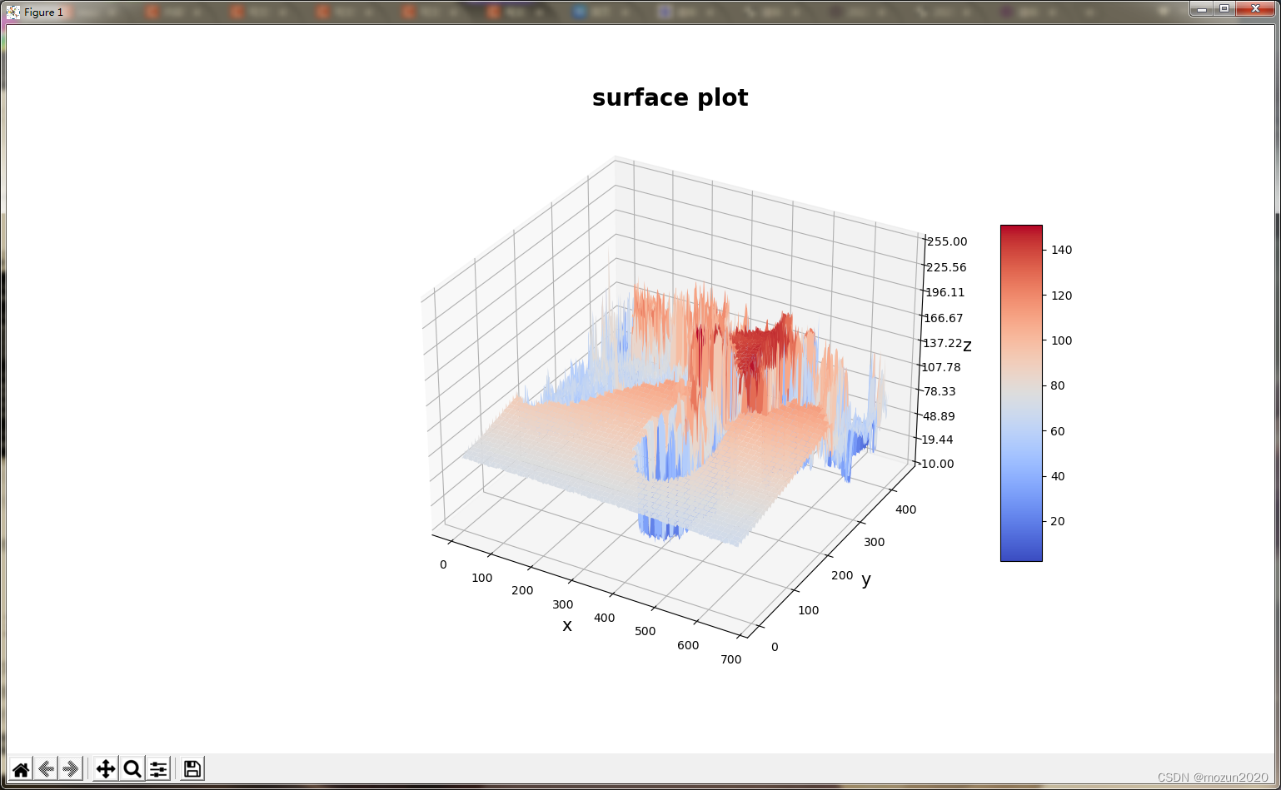
Task: Click colorbar tick label 80
Action: click(x=1058, y=385)
